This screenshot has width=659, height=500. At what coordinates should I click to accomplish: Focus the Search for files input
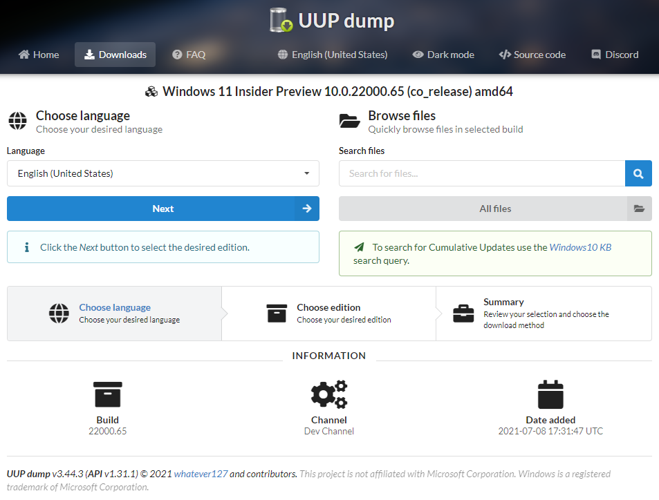482,173
